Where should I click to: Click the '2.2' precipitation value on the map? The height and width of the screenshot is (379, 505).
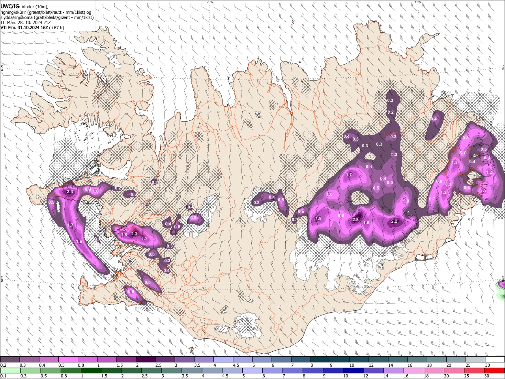(x=394, y=221)
